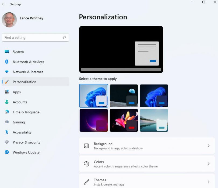Click the Accessibility icon
This screenshot has height=188, width=218.
pos(6,132)
